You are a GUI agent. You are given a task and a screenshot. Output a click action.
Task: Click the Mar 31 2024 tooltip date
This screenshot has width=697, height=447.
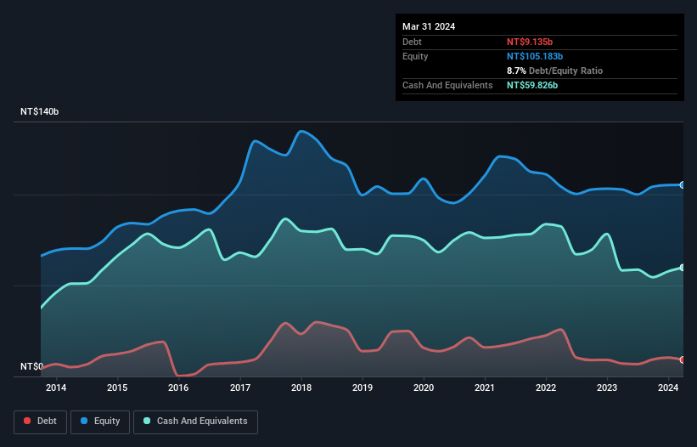point(429,26)
